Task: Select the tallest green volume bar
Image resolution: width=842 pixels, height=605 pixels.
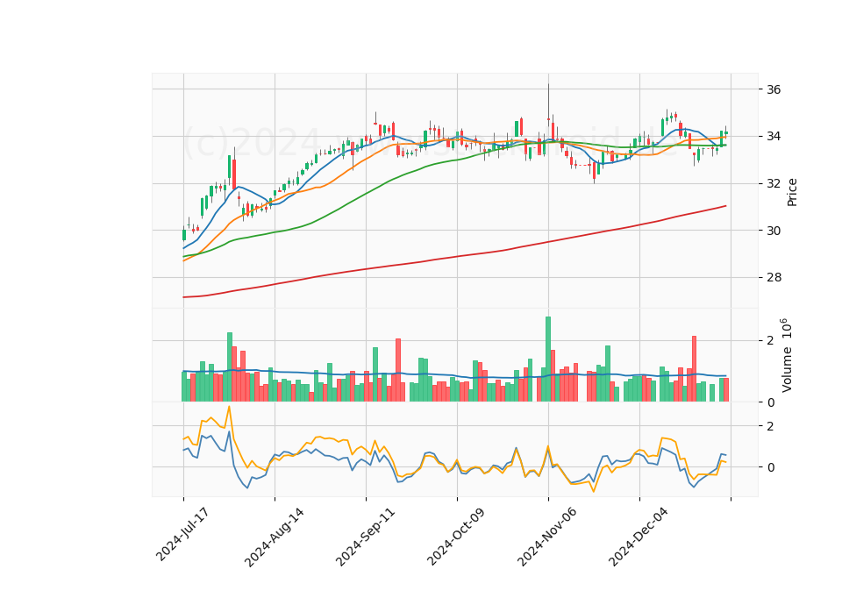Action: pos(548,359)
